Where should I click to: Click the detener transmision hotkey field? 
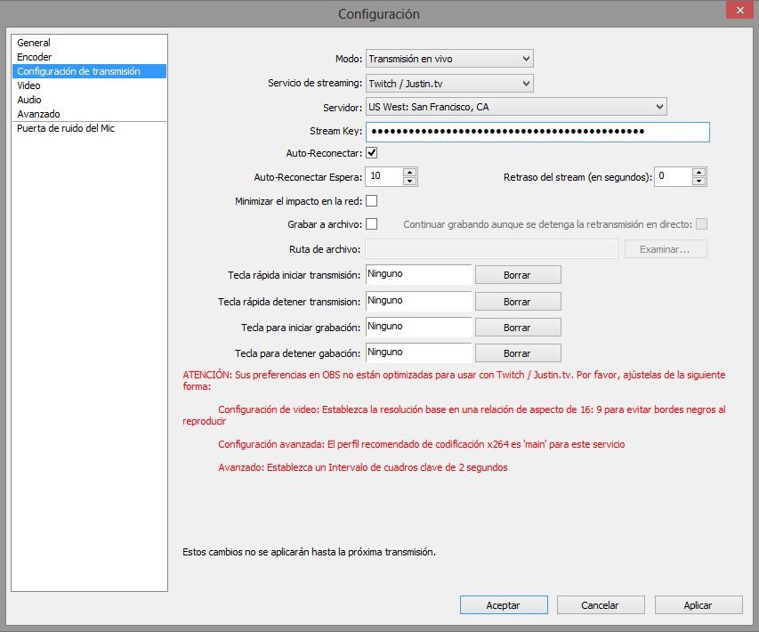(418, 301)
